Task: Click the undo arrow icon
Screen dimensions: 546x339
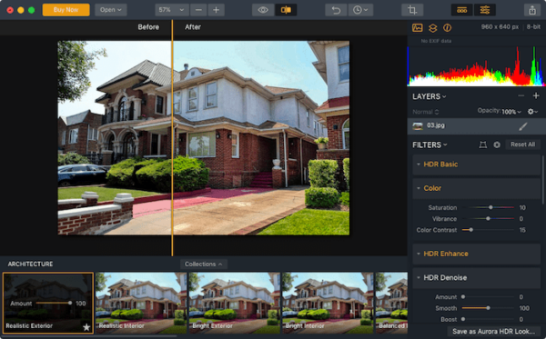Action: [336, 10]
